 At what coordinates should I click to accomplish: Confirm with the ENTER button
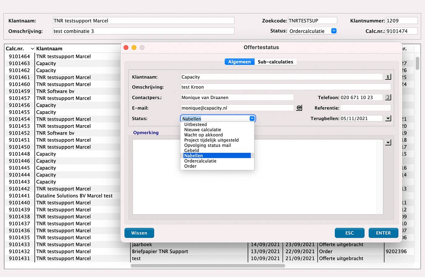[x=383, y=233]
